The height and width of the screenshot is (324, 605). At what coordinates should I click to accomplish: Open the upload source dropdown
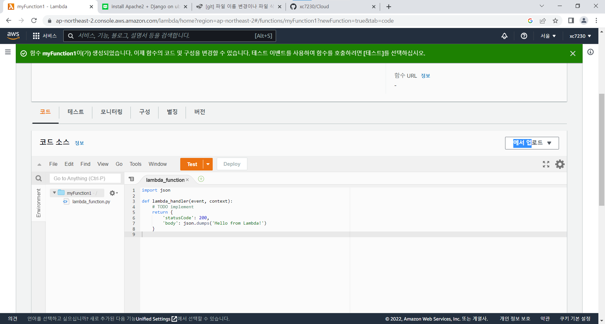point(532,143)
